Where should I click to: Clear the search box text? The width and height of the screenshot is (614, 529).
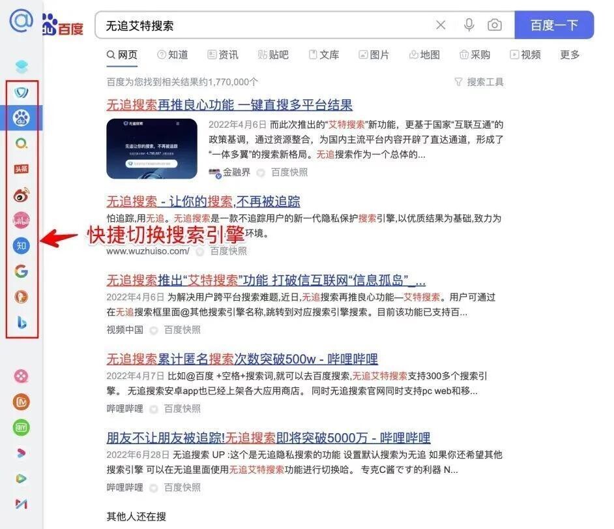(x=441, y=25)
